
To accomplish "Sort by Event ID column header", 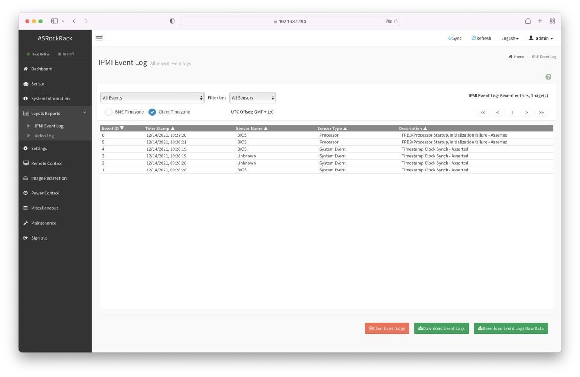I will [x=113, y=129].
